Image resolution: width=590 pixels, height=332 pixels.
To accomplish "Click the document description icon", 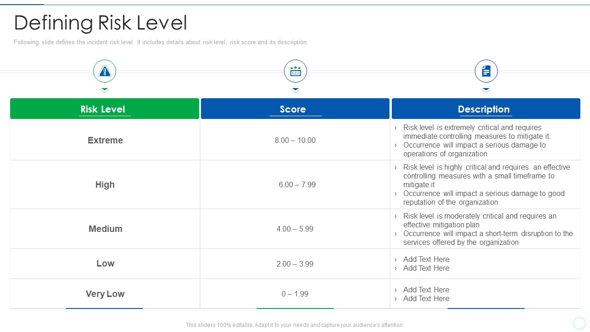I will (486, 71).
